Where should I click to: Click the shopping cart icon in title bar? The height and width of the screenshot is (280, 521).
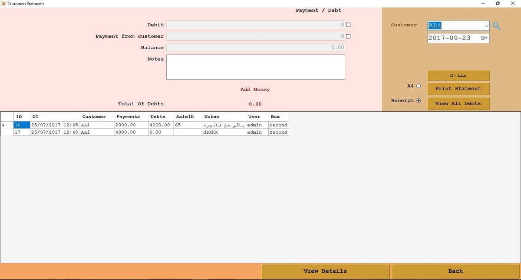(x=3, y=3)
